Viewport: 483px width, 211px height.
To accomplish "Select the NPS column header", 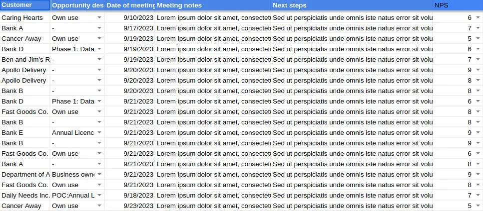I will 457,5.
